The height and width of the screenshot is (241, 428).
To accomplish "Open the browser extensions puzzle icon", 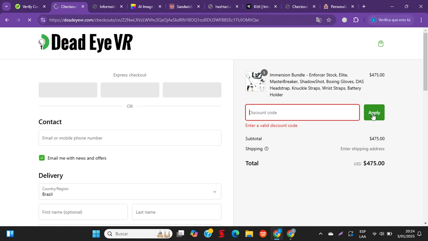I will [356, 20].
